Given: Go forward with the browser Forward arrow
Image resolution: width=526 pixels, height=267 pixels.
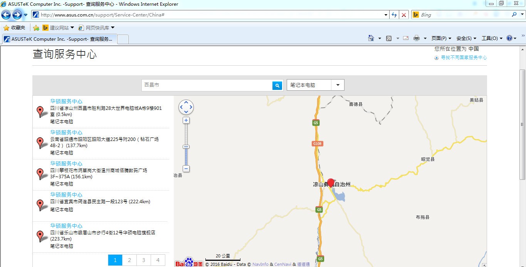Looking at the screenshot, I should [17, 15].
